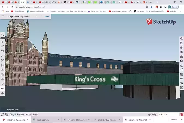Close the downloads bar
Viewport: 184px width, 123px height.
[182, 119]
